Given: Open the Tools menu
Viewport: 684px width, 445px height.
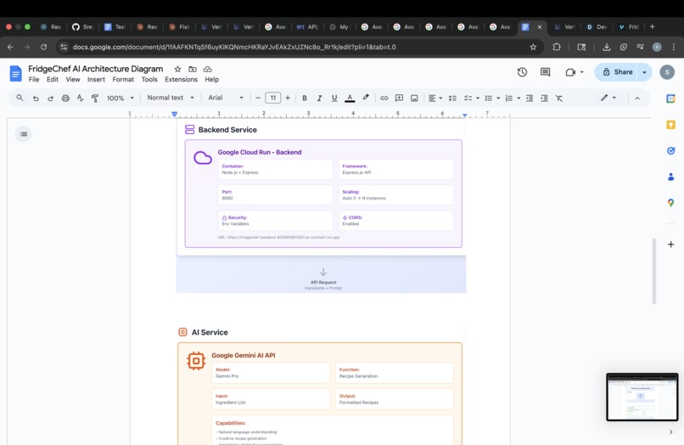Looking at the screenshot, I should (x=149, y=80).
